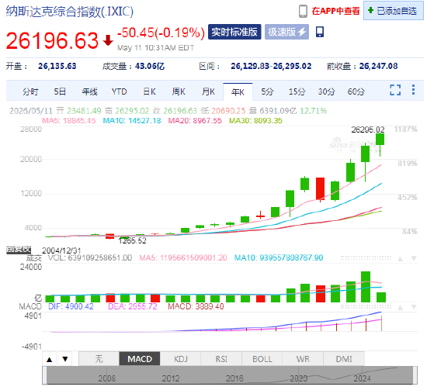Click the 1265.52 low label on chart
Image resolution: width=427 pixels, height=390 pixels.
(132, 240)
